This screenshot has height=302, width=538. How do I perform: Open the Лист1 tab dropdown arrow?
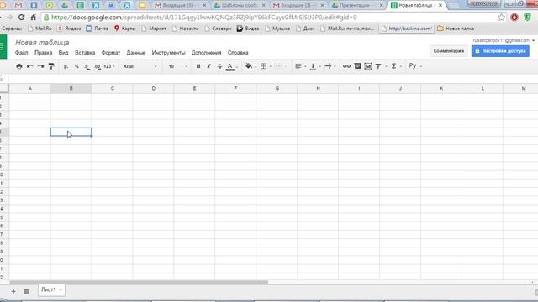click(x=61, y=290)
